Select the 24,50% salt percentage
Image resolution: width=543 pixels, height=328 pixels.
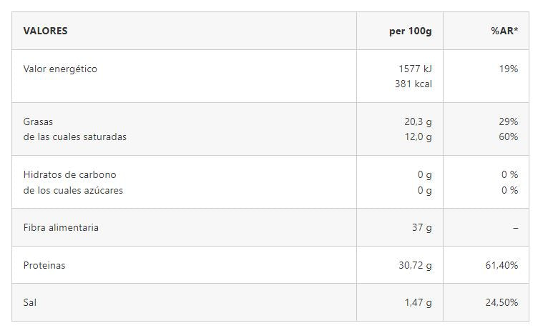(x=502, y=302)
